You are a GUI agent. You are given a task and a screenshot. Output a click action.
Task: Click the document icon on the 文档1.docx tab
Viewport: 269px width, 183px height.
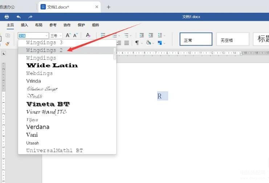pyautogui.click(x=43, y=7)
